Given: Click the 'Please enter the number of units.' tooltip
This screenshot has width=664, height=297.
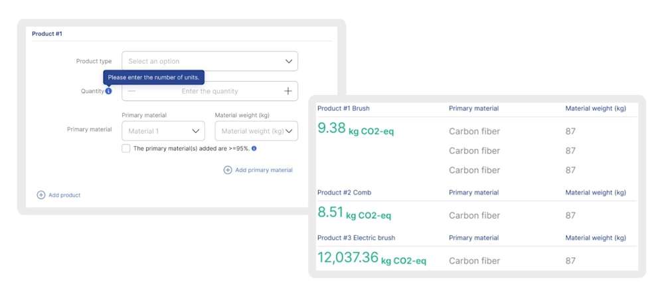Looking at the screenshot, I should [154, 78].
